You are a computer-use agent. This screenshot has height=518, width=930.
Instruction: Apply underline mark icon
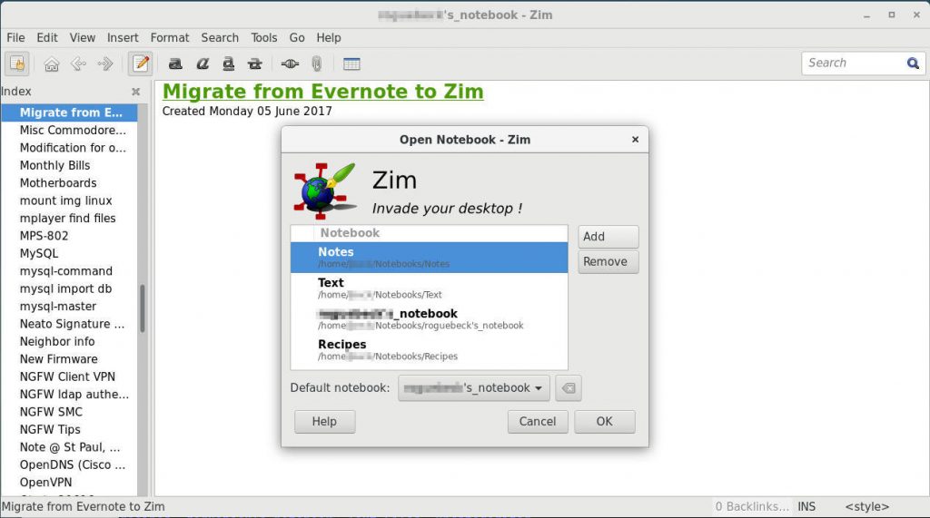coord(228,64)
